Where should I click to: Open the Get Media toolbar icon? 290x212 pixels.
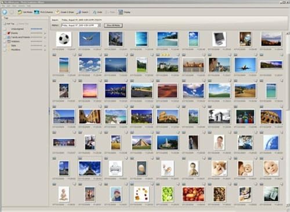20,12
